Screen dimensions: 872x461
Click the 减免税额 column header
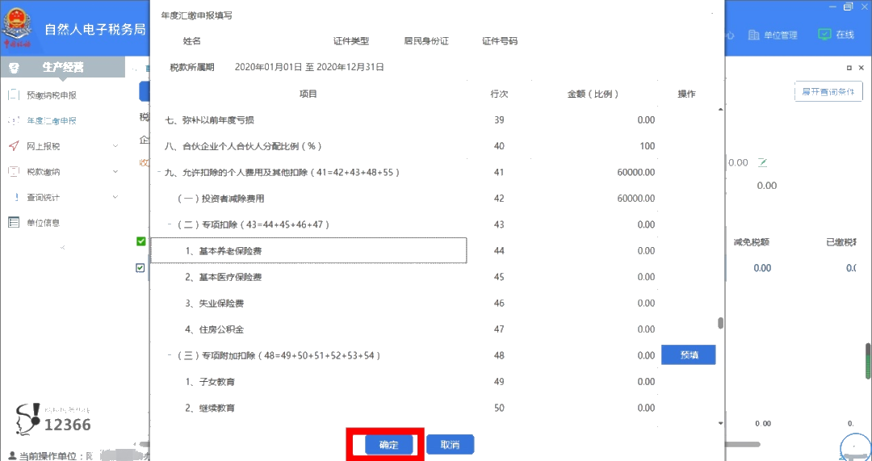click(x=752, y=242)
